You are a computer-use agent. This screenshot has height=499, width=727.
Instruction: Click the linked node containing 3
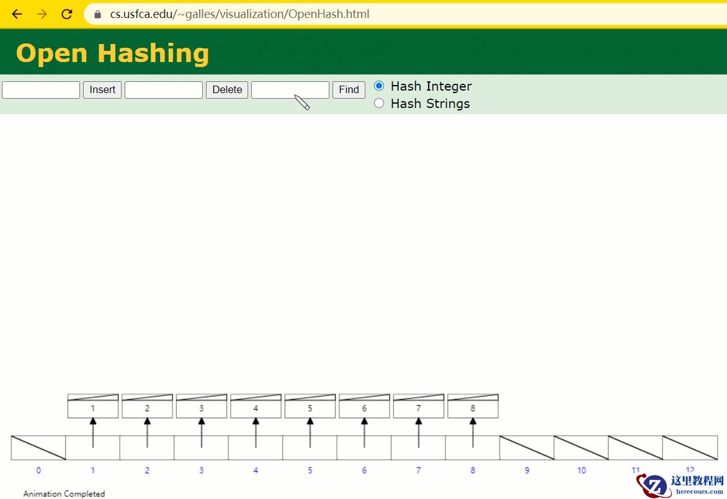click(201, 407)
